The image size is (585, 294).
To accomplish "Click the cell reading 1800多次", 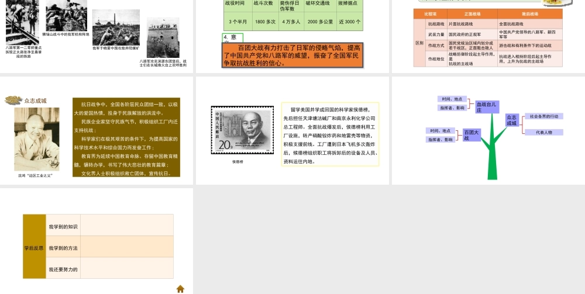I will [265, 22].
